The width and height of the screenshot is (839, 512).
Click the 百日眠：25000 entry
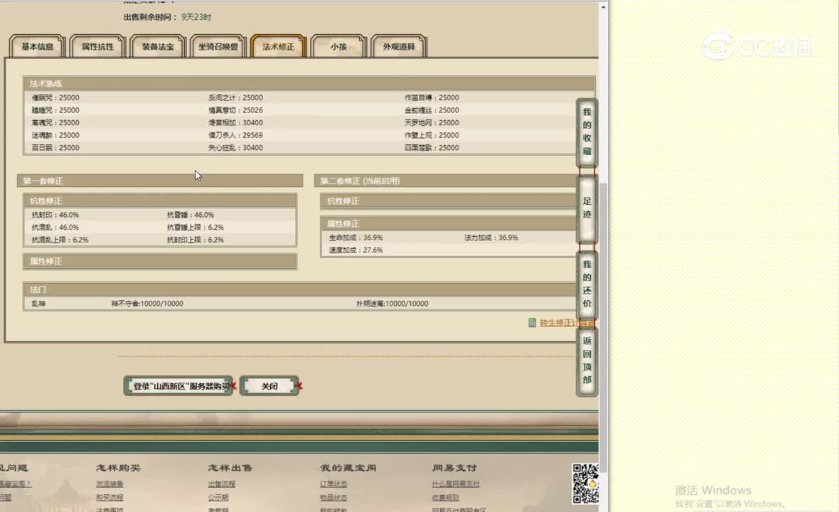[55, 148]
